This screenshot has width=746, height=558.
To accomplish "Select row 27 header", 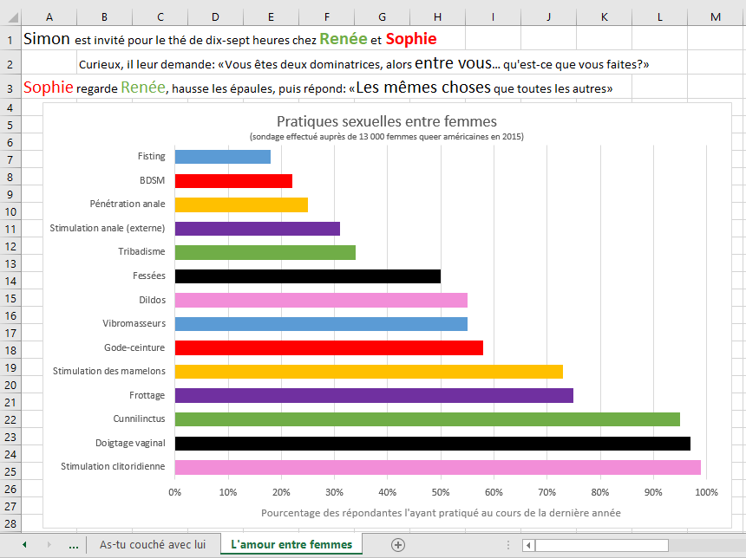I will pos(10,507).
